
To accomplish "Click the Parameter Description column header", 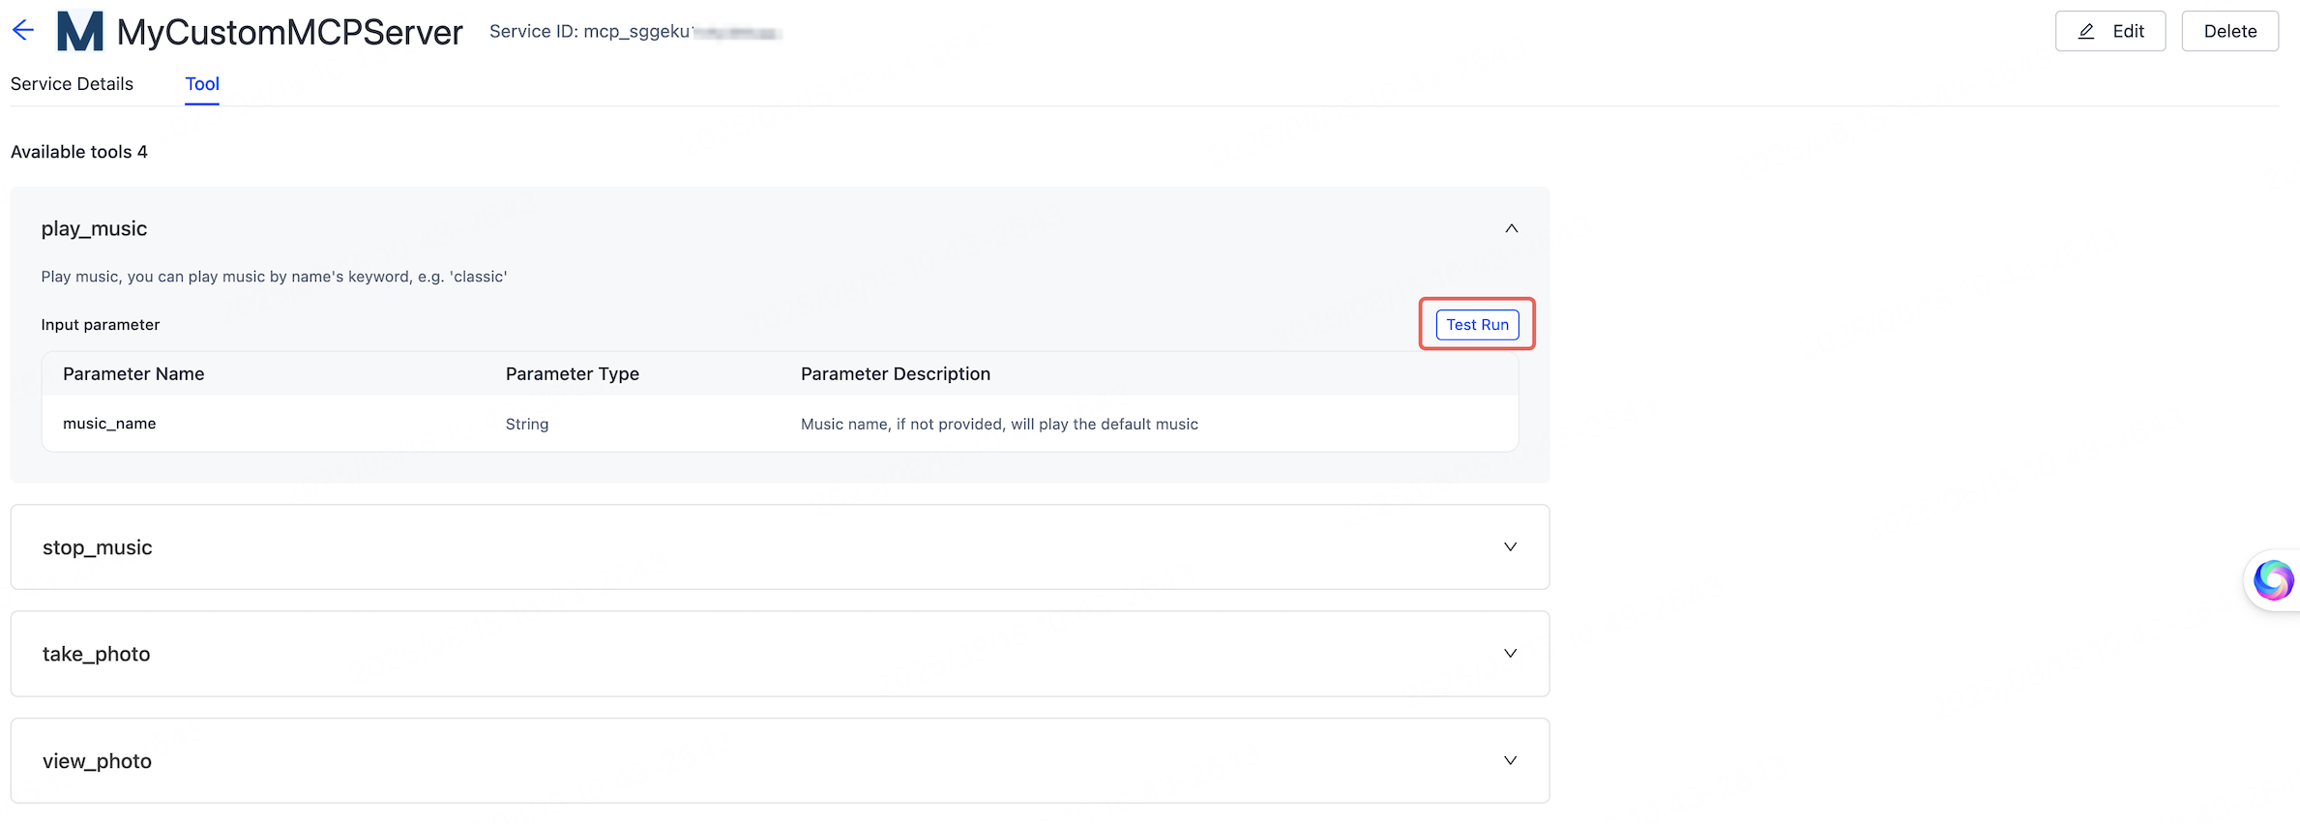I will click(896, 374).
